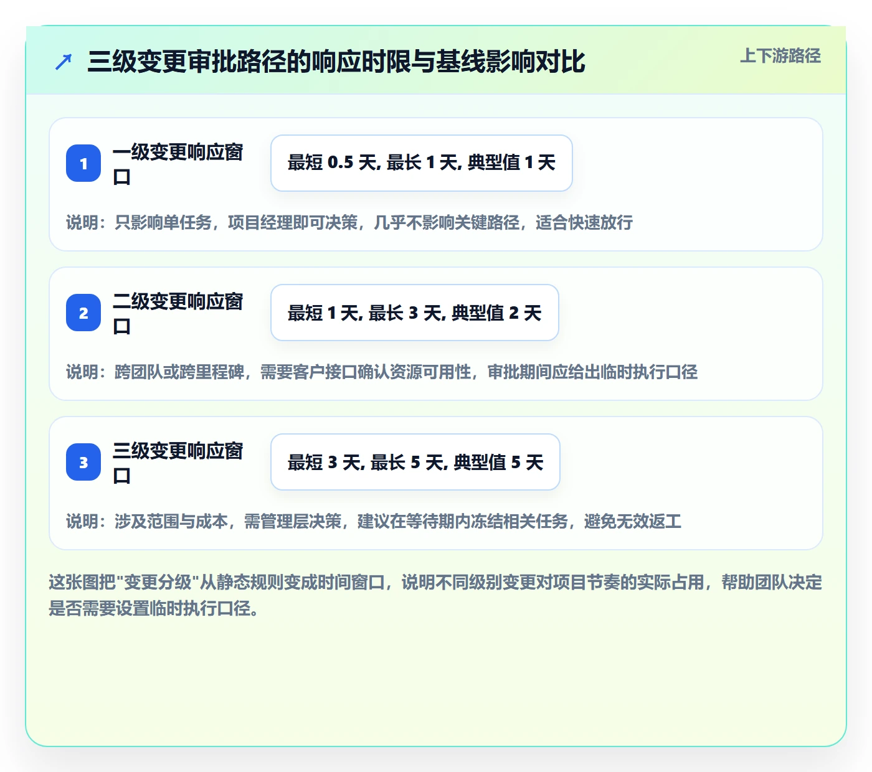Click the number 1 badge icon
This screenshot has height=772, width=872.
tap(83, 163)
